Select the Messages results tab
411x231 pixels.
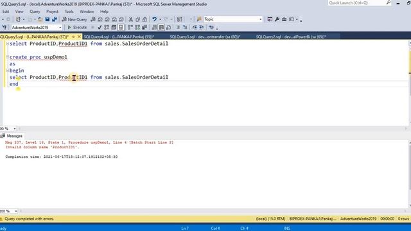pos(12,136)
